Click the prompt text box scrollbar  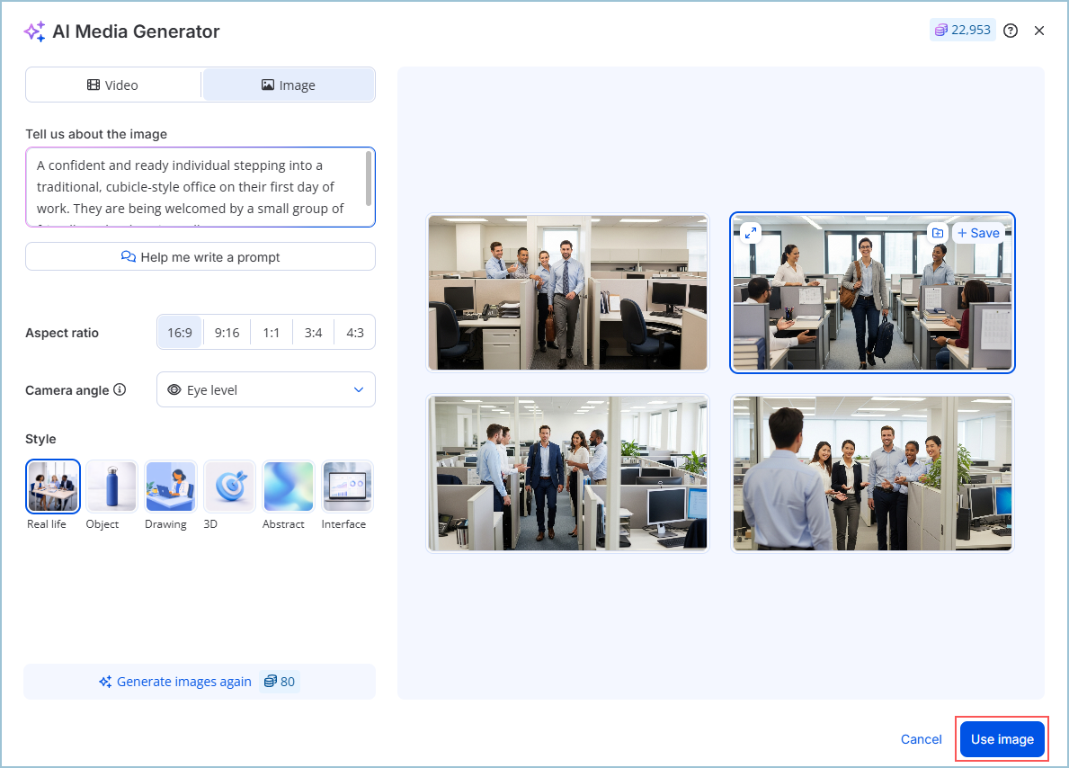click(369, 178)
